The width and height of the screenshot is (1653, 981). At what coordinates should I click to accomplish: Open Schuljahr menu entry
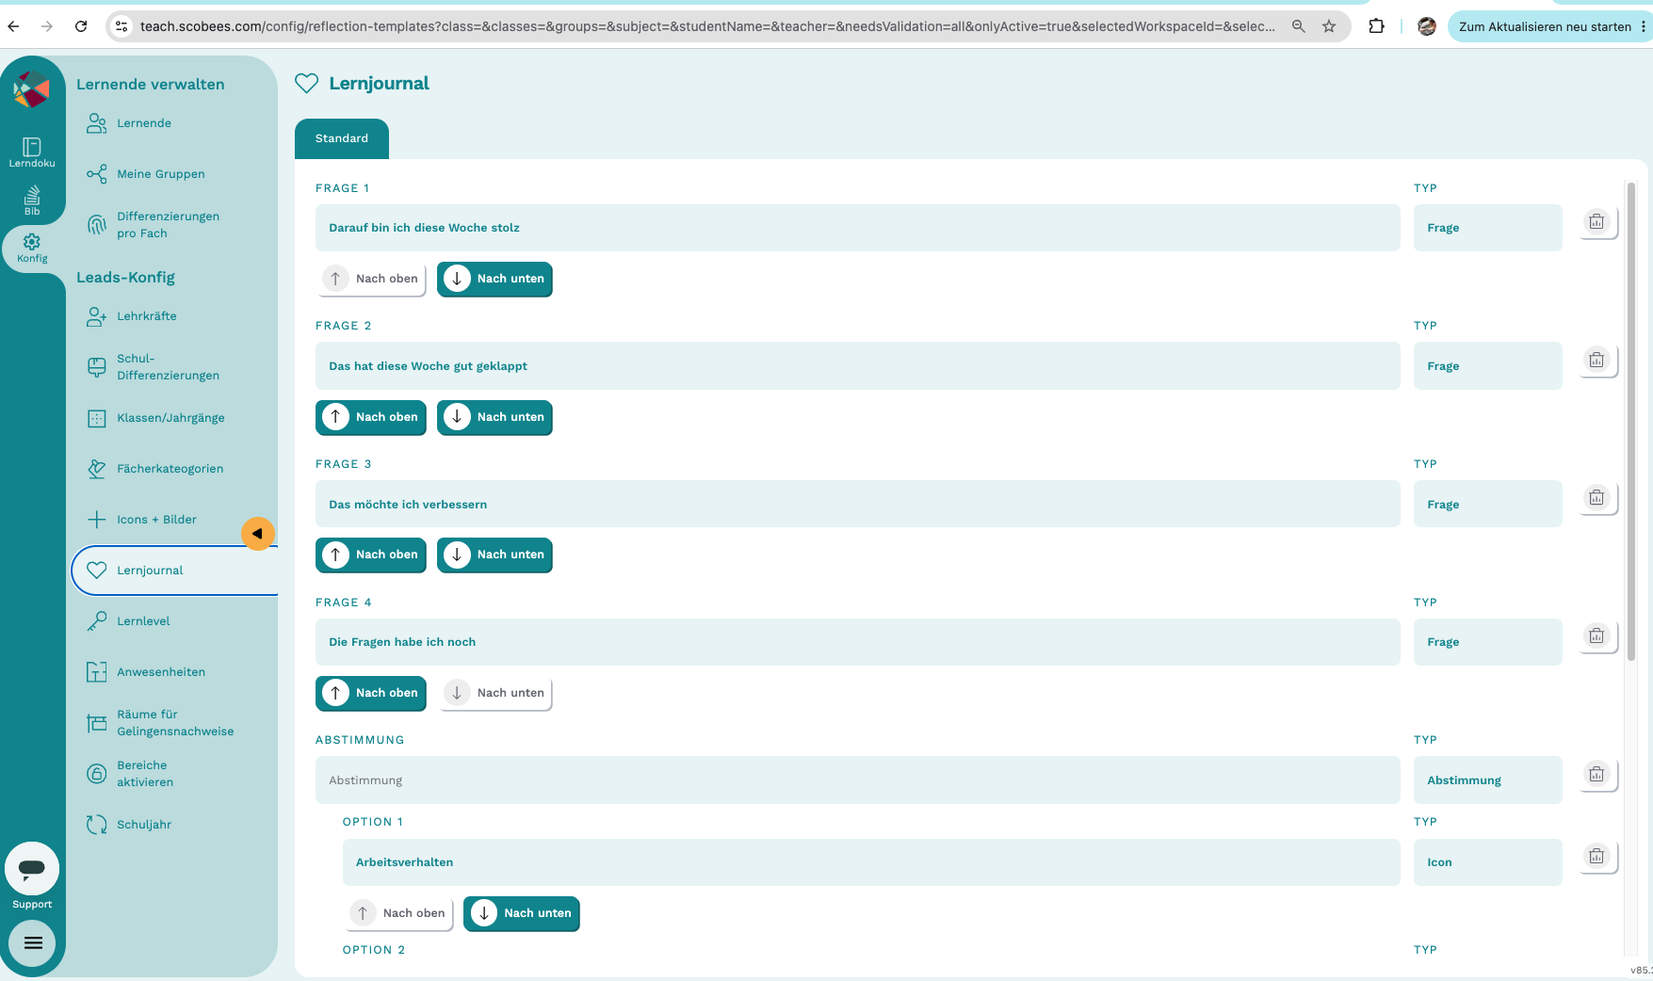coord(144,825)
